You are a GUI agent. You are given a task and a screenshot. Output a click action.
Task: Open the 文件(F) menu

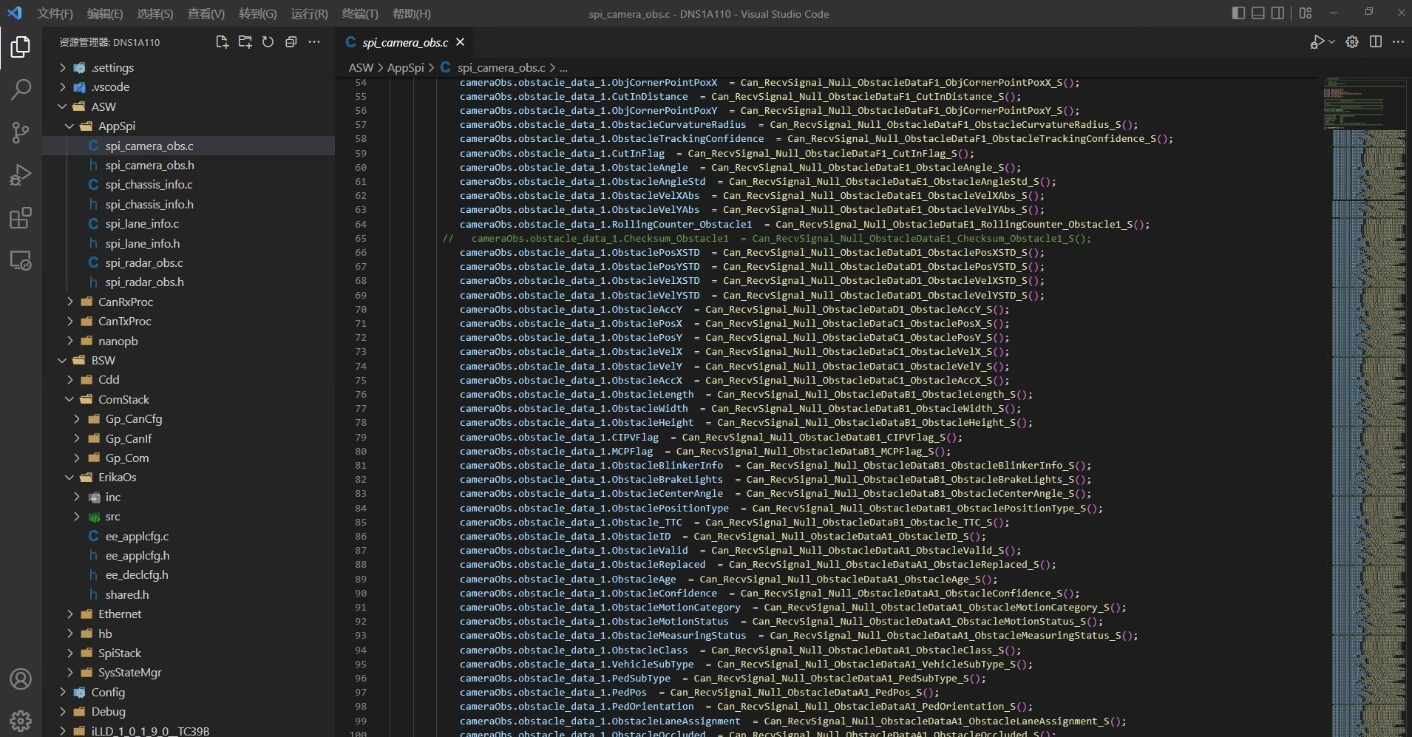[x=55, y=13]
